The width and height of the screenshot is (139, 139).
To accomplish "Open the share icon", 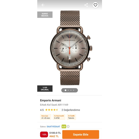I will coord(86,5).
